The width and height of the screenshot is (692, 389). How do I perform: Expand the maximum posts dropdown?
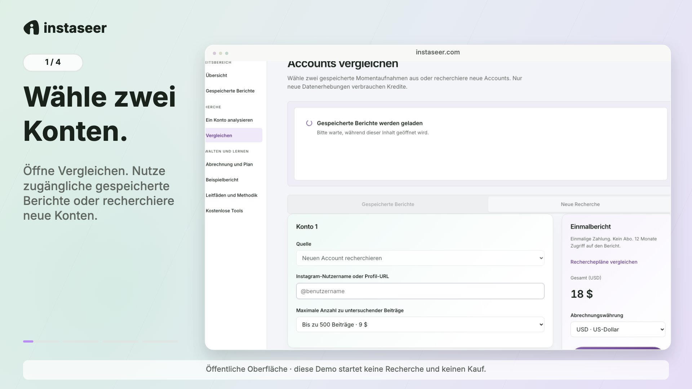[x=420, y=325]
